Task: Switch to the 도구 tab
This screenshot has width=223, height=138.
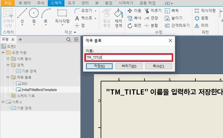Action: tap(71, 3)
